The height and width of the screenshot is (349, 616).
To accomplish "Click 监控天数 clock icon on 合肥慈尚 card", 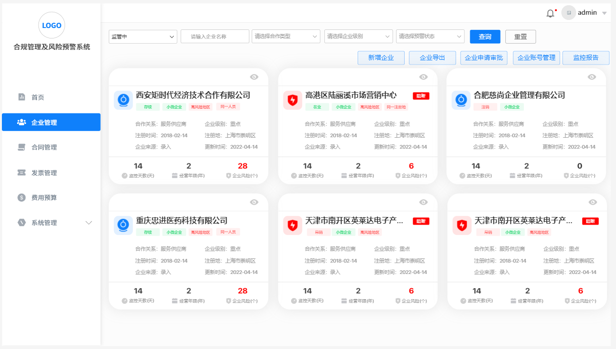I will pyautogui.click(x=462, y=176).
